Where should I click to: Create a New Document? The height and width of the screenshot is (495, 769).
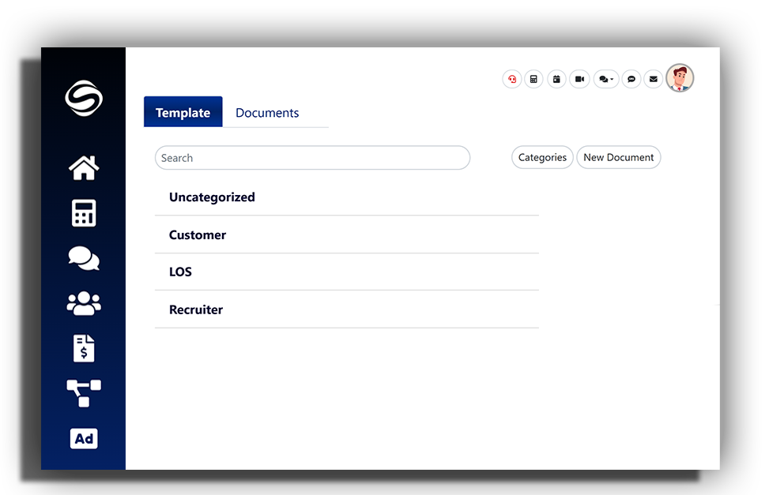[618, 157]
